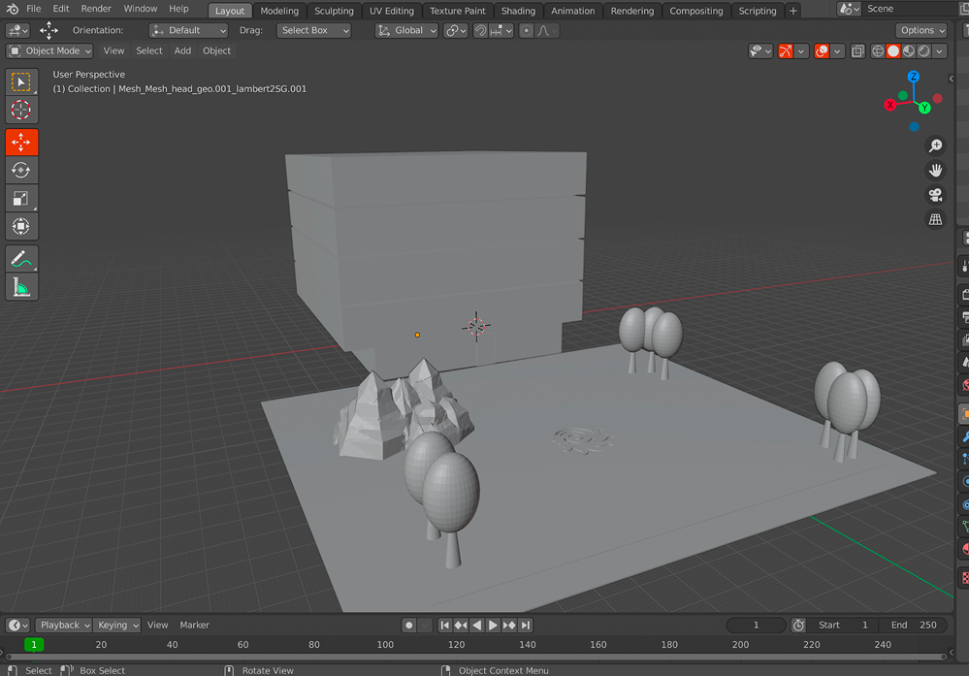Switch to orthographic view with grid icon

tap(935, 220)
